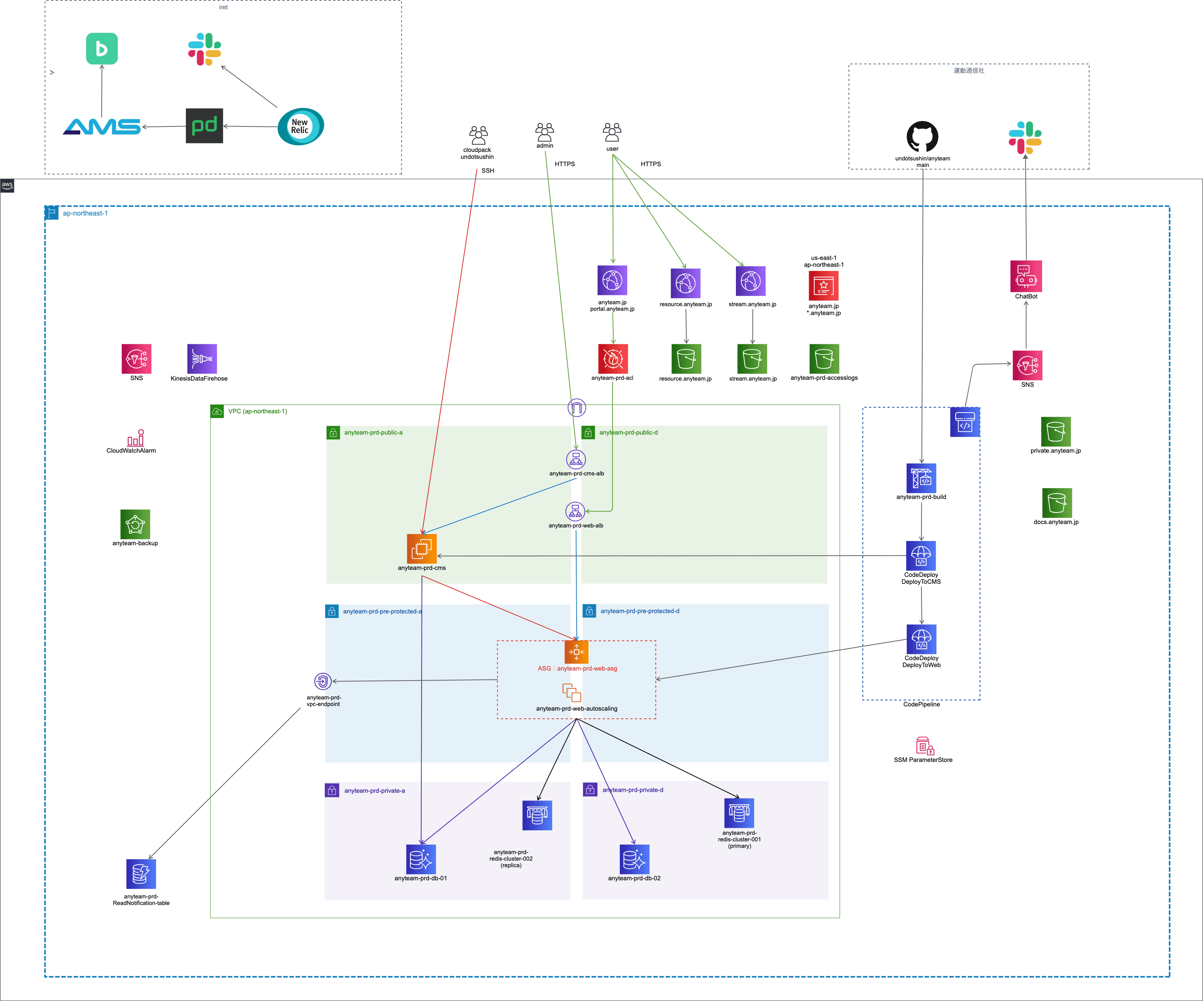Select the anyteam-prd-db-01 Aurora icon
1203x1001 pixels.
[421, 859]
